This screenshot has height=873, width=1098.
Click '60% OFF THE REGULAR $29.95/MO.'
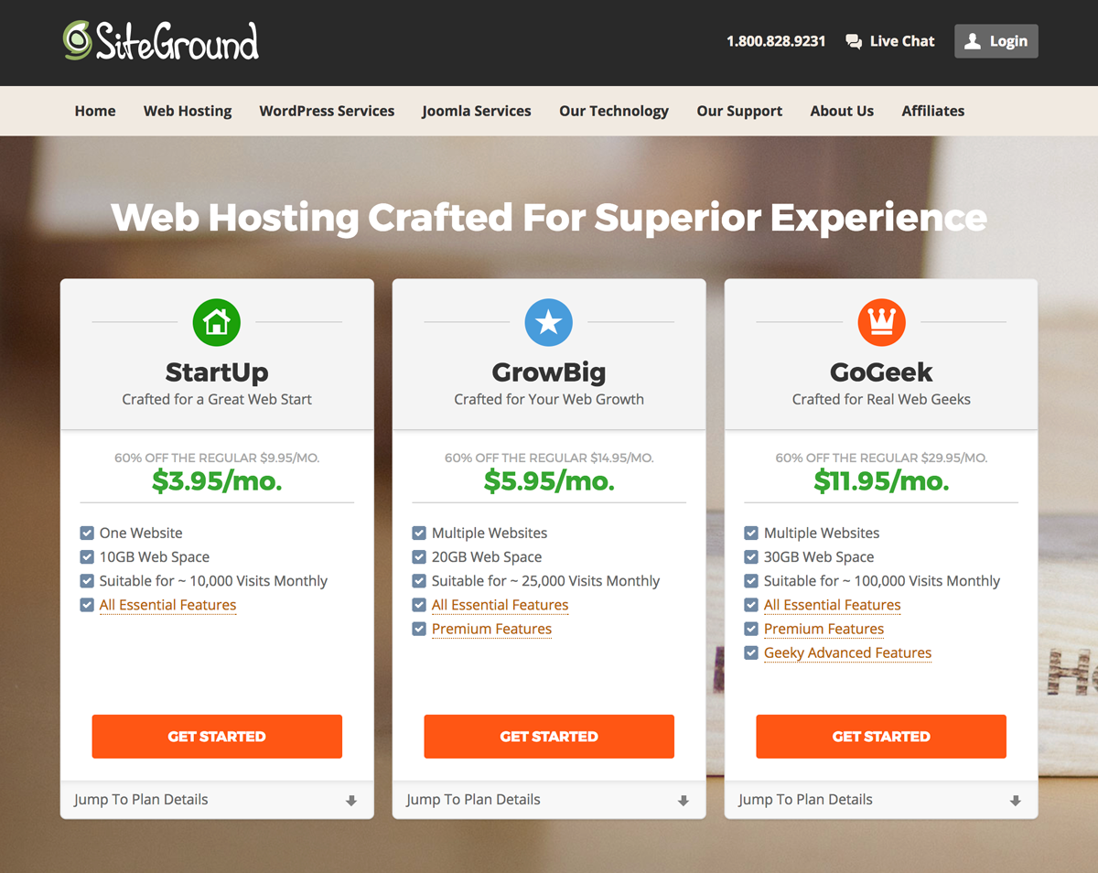point(881,458)
